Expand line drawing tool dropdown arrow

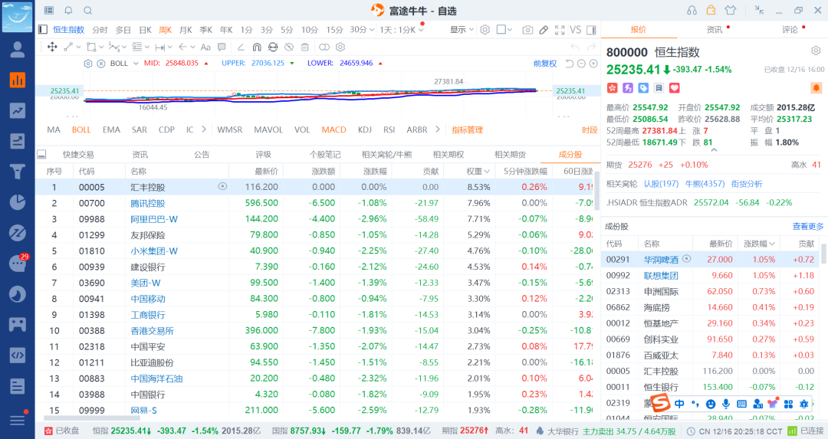(x=79, y=47)
